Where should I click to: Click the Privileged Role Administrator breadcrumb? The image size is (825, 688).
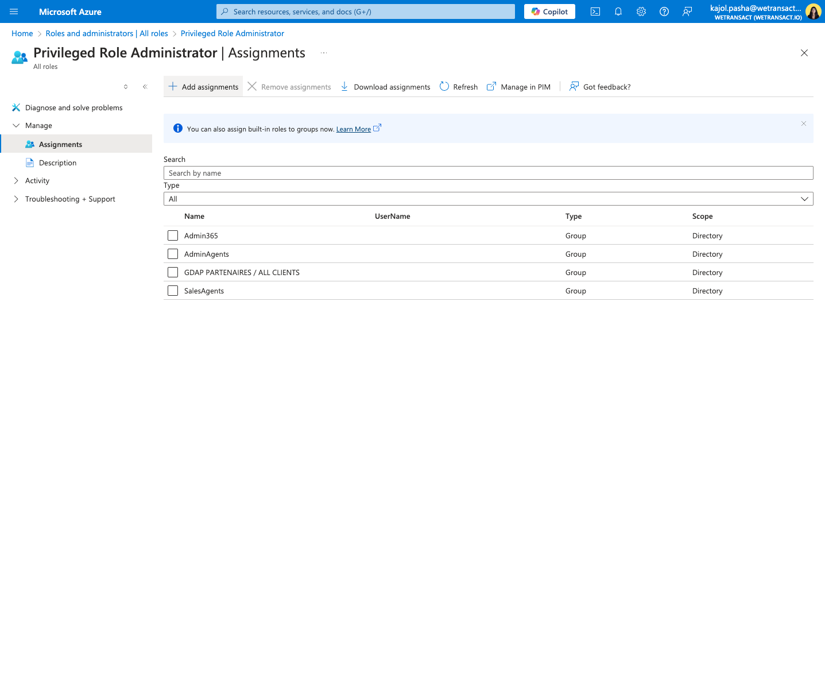pos(233,33)
